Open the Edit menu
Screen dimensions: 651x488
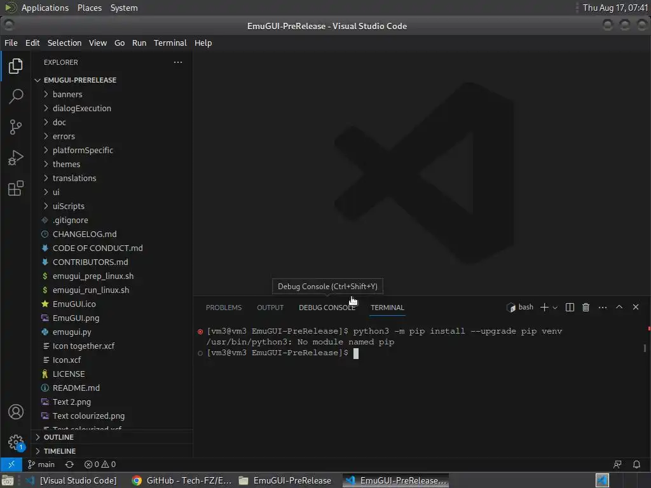coord(32,43)
